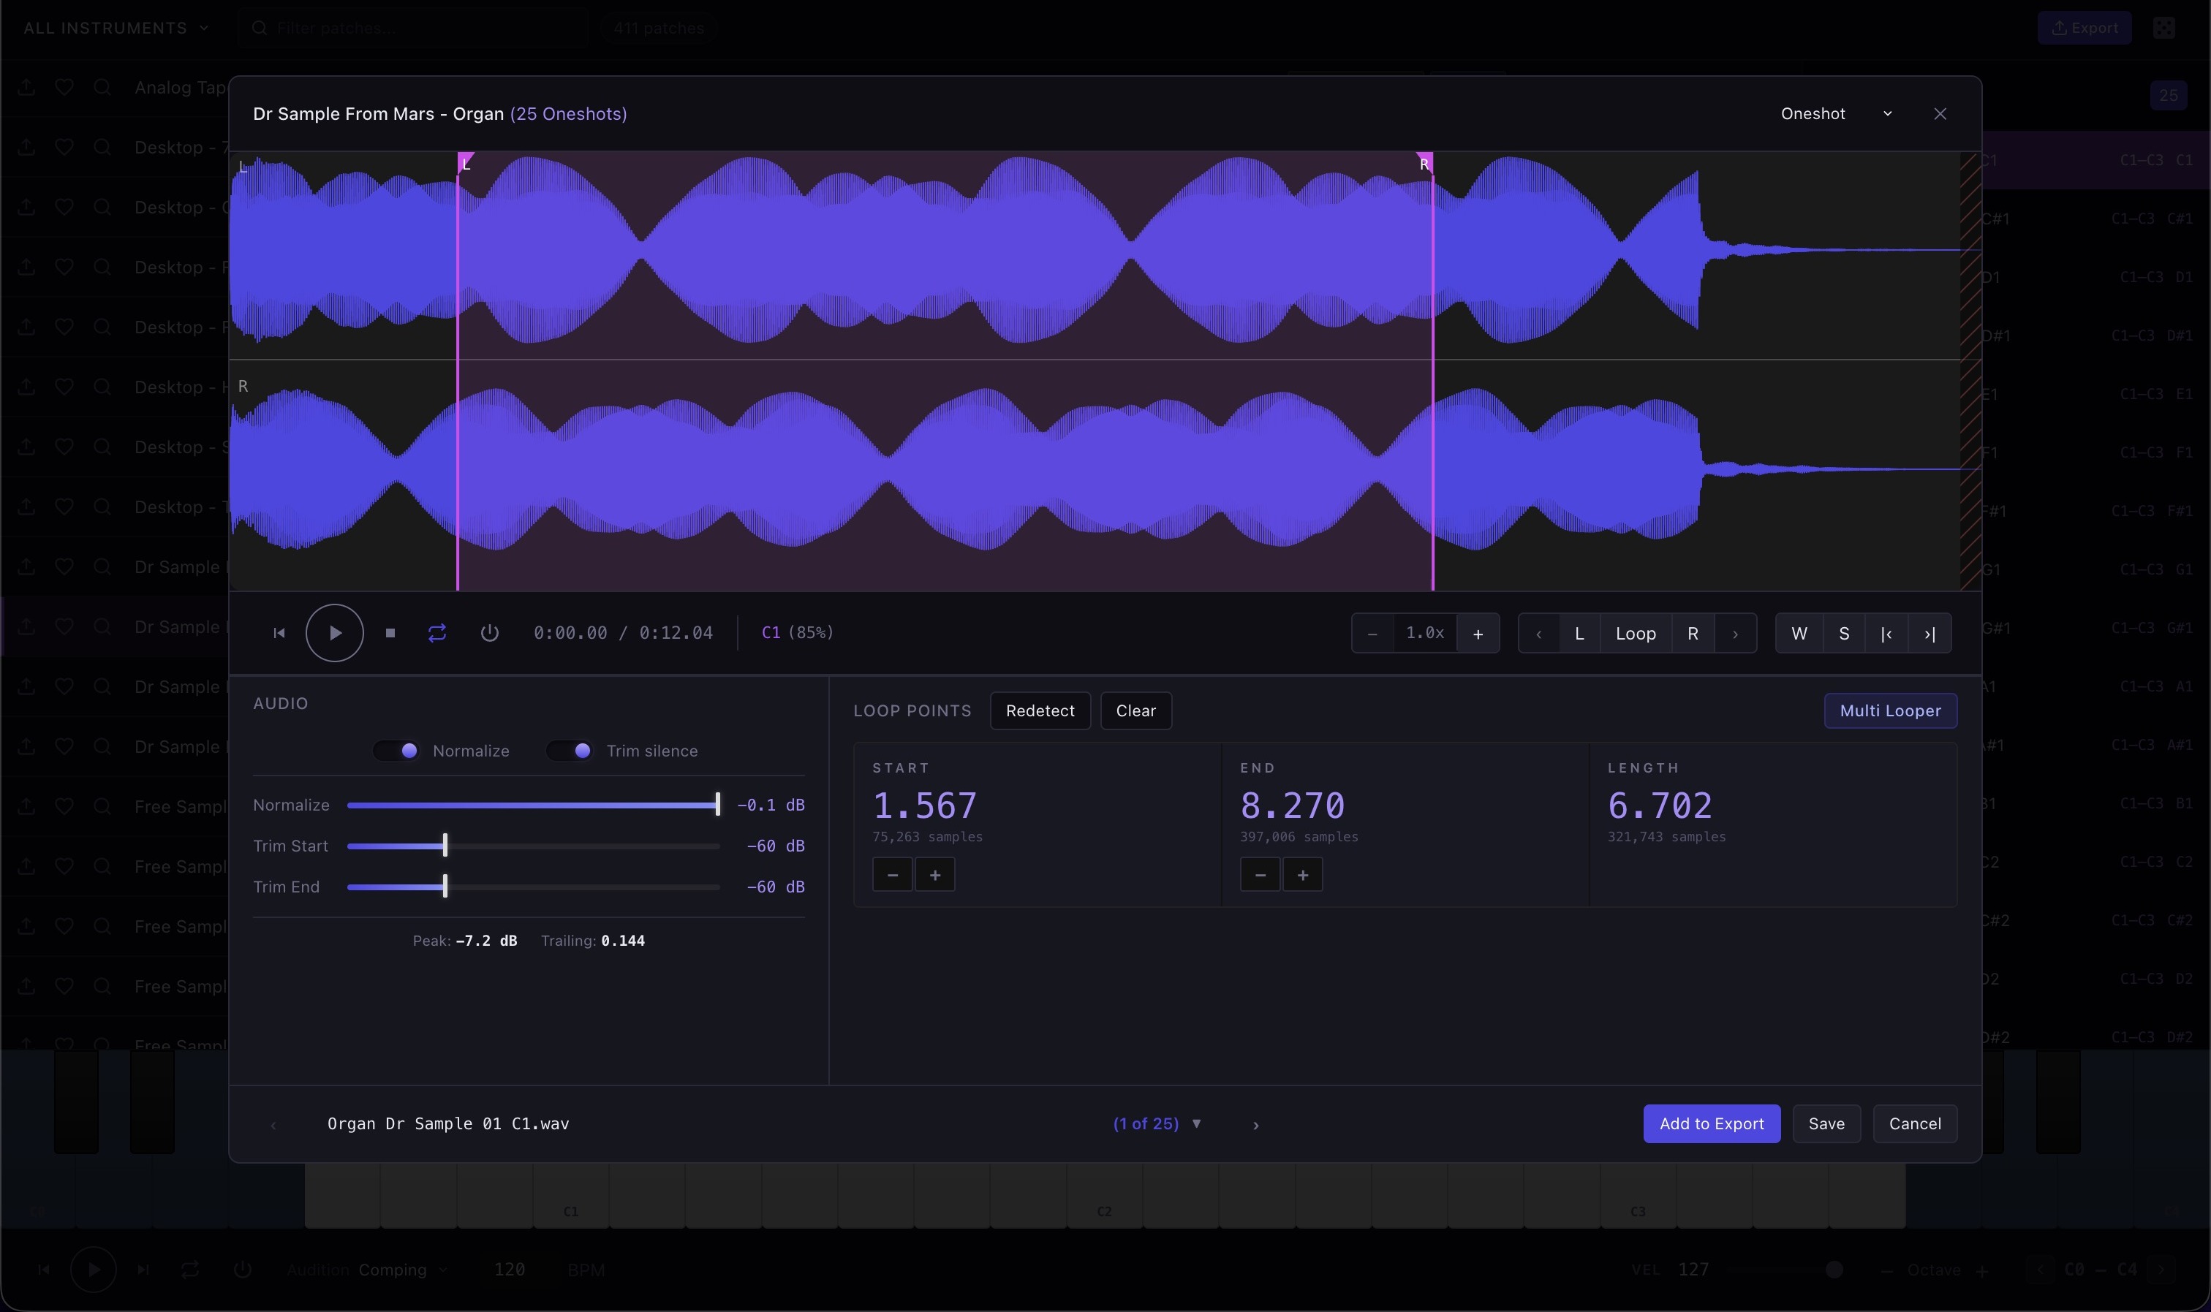Viewport: 2211px width, 1312px height.
Task: Select the Loop tab between L and R
Action: [x=1636, y=633]
